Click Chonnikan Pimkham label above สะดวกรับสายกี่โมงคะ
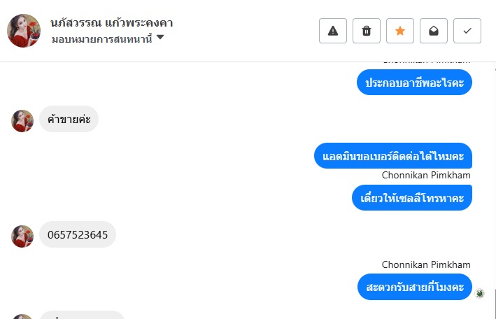The image size is (496, 319). point(426,264)
